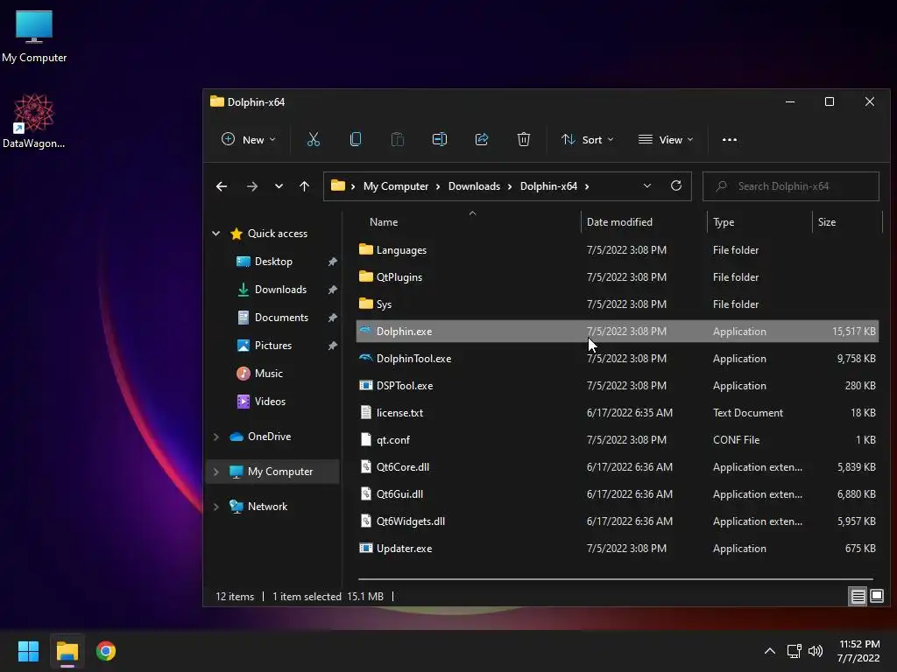The width and height of the screenshot is (897, 672).
Task: Click the Search Dolphin-x64 field
Action: click(791, 186)
